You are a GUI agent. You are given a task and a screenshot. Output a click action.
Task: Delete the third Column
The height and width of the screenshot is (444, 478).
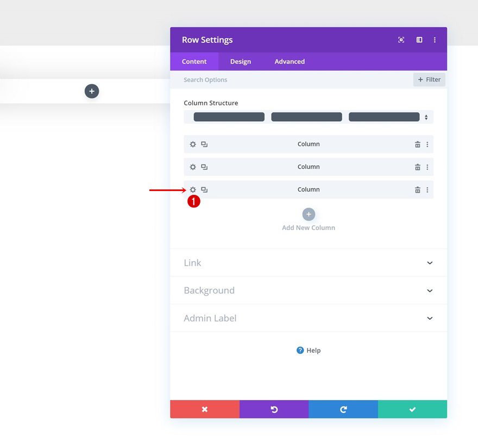click(418, 189)
